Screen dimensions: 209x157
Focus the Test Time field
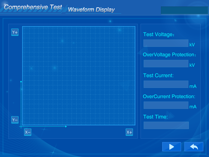point(166,125)
